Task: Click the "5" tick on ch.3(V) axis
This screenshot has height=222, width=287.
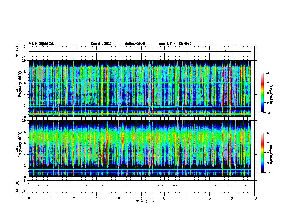Action: tap(25, 181)
